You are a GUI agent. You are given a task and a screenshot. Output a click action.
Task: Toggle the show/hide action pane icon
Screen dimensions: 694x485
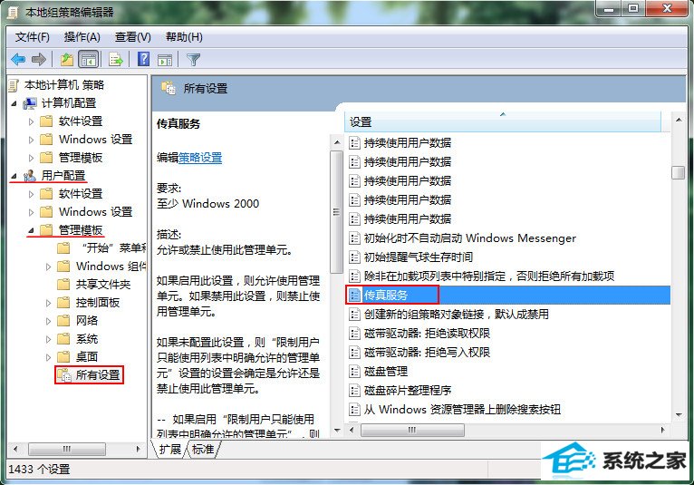pyautogui.click(x=165, y=59)
